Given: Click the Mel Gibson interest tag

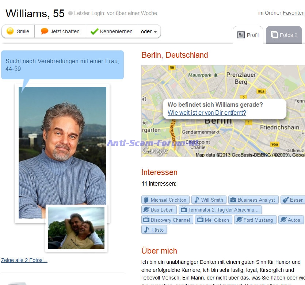Looking at the screenshot, I should (x=214, y=220).
